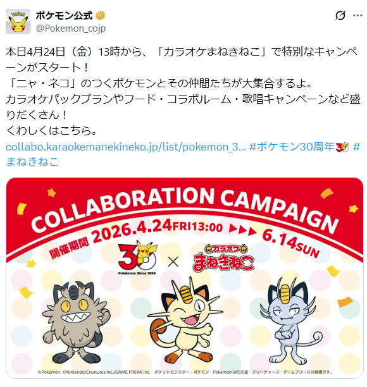Click the Pokemon official Pikachu profile avatar
Image resolution: width=367 pixels, height=387 pixels.
(18, 21)
